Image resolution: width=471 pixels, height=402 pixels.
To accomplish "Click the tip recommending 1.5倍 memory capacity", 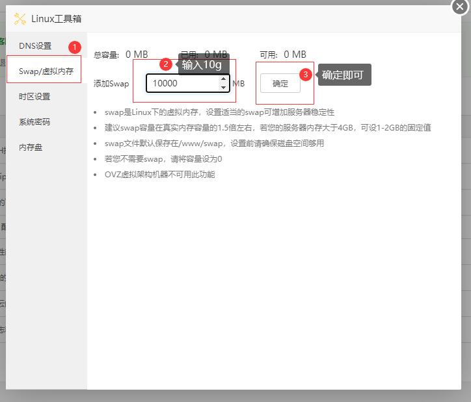I will [x=267, y=128].
